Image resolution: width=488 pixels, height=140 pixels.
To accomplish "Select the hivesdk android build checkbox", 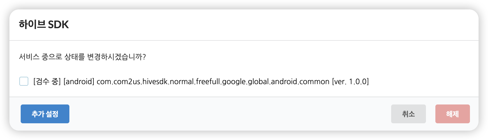I will [24, 81].
